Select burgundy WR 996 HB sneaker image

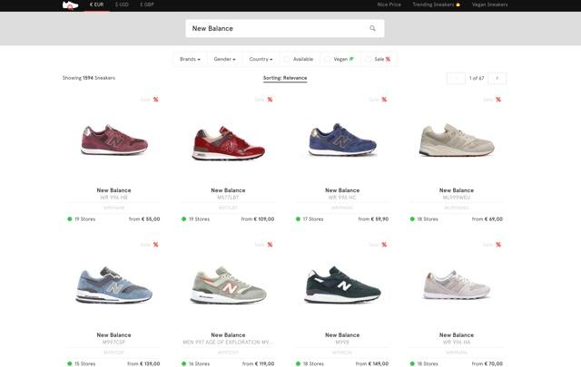tap(114, 140)
